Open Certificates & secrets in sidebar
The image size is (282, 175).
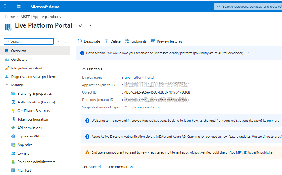pyautogui.click(x=33, y=111)
